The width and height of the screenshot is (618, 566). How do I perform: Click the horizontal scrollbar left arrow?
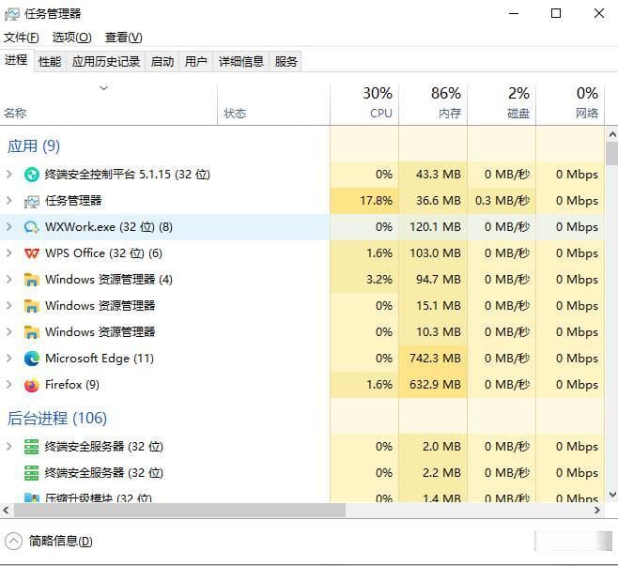point(6,510)
